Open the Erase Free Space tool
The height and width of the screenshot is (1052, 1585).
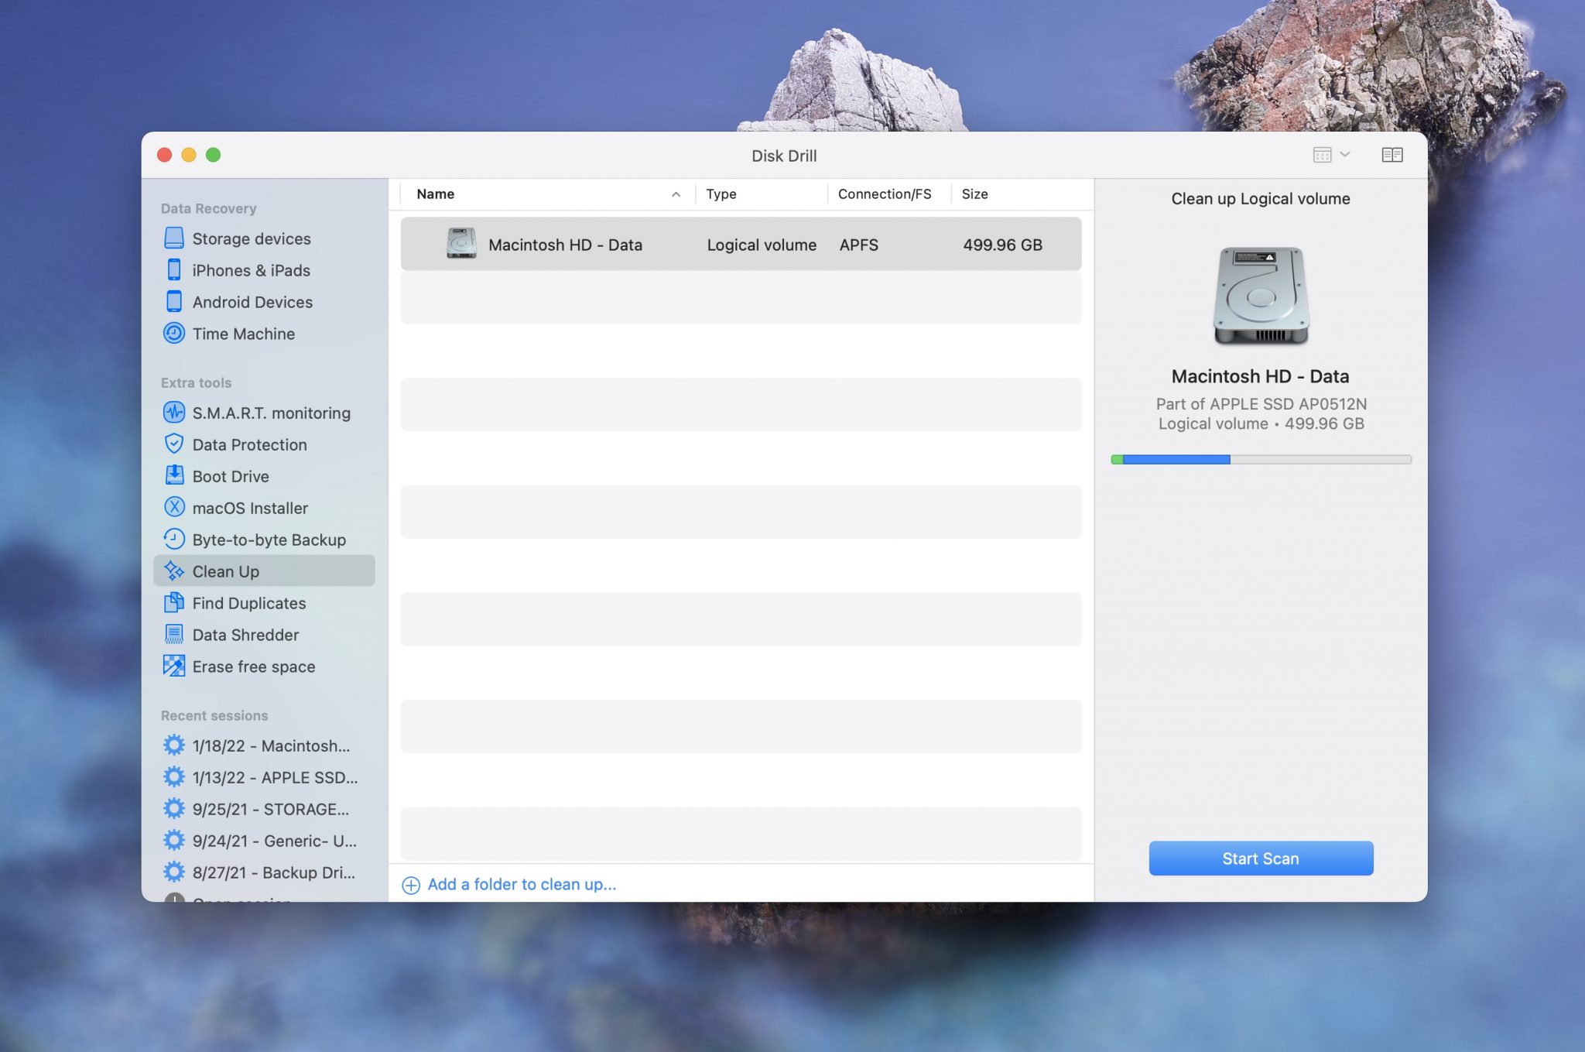(x=253, y=666)
